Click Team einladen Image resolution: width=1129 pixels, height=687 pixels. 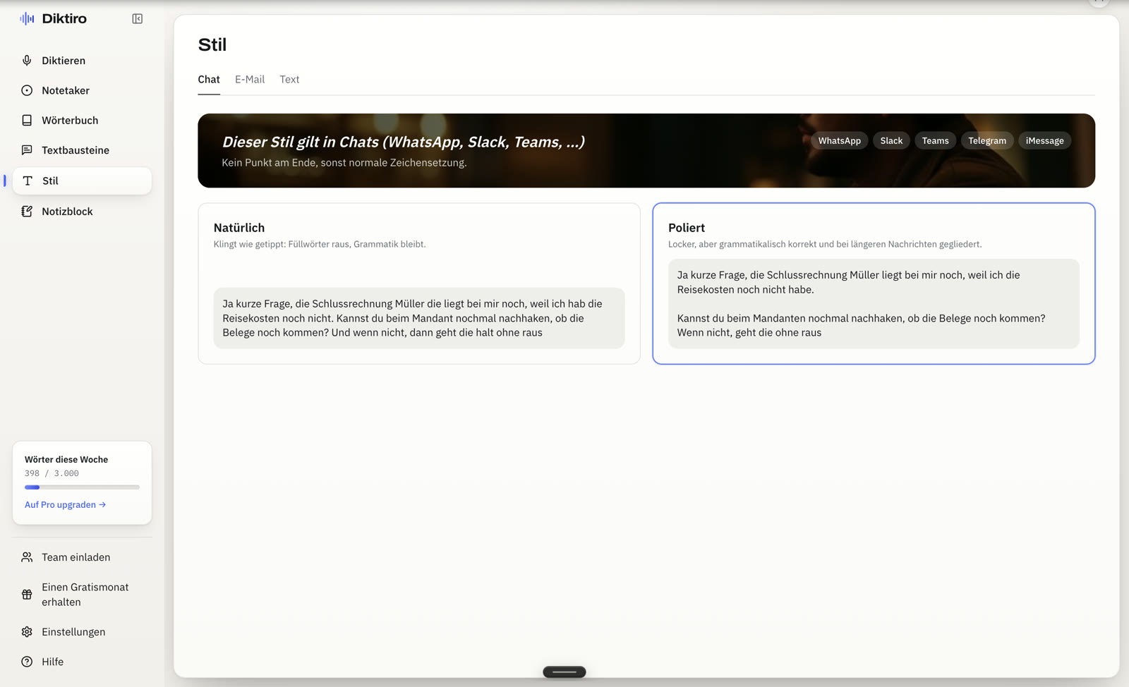[x=82, y=557]
